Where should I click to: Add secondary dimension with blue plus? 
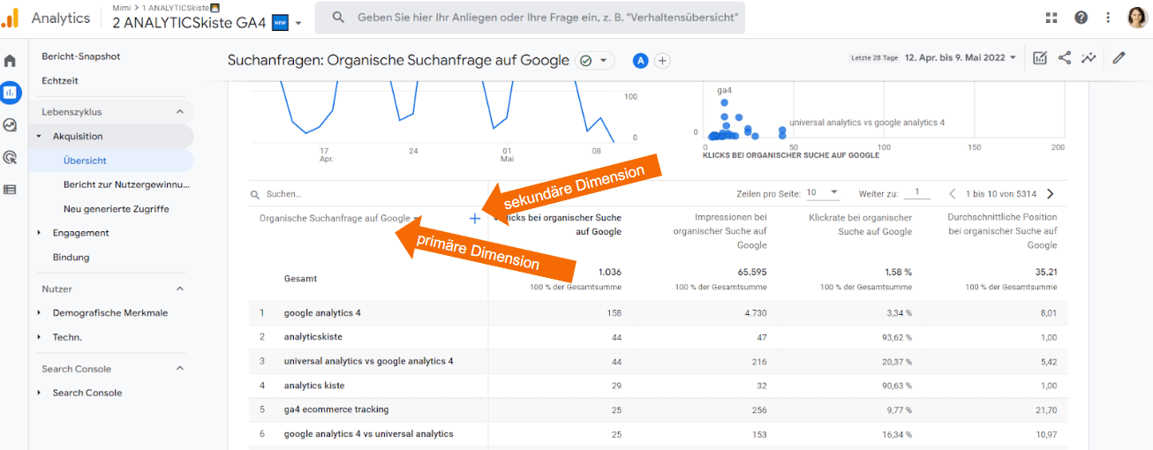[x=474, y=218]
